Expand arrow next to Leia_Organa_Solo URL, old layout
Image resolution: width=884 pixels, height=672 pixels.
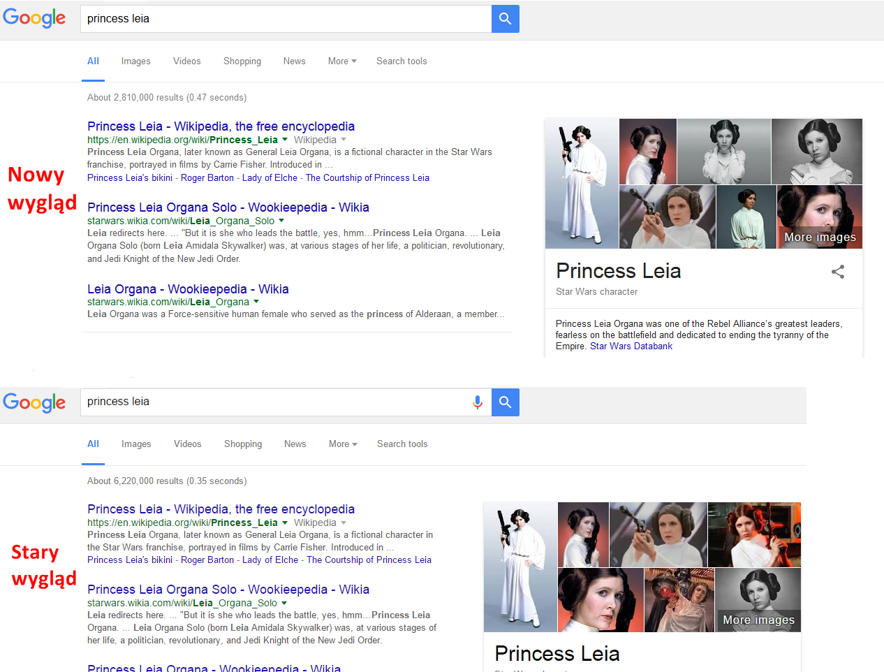click(x=284, y=603)
